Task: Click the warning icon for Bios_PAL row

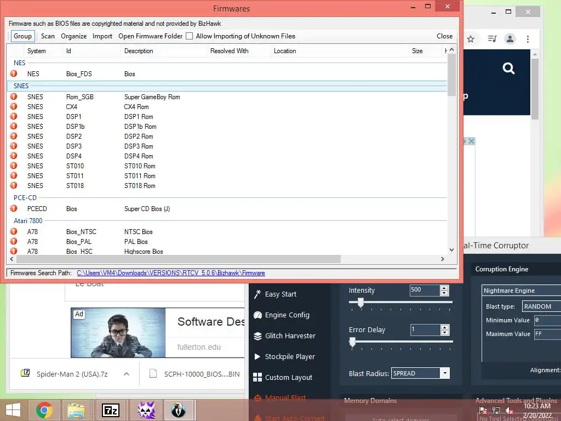Action: [x=14, y=241]
